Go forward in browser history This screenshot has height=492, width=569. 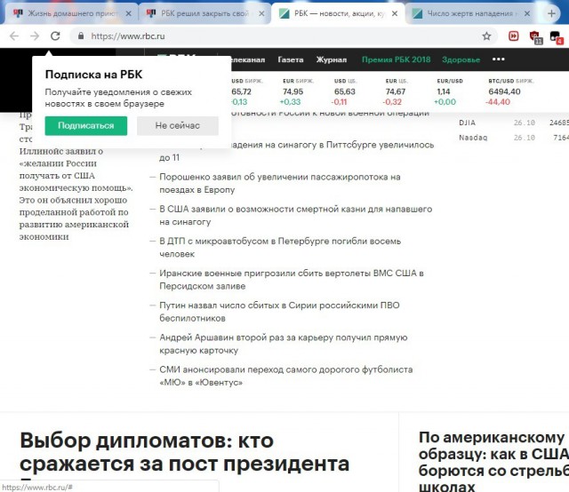(x=35, y=36)
